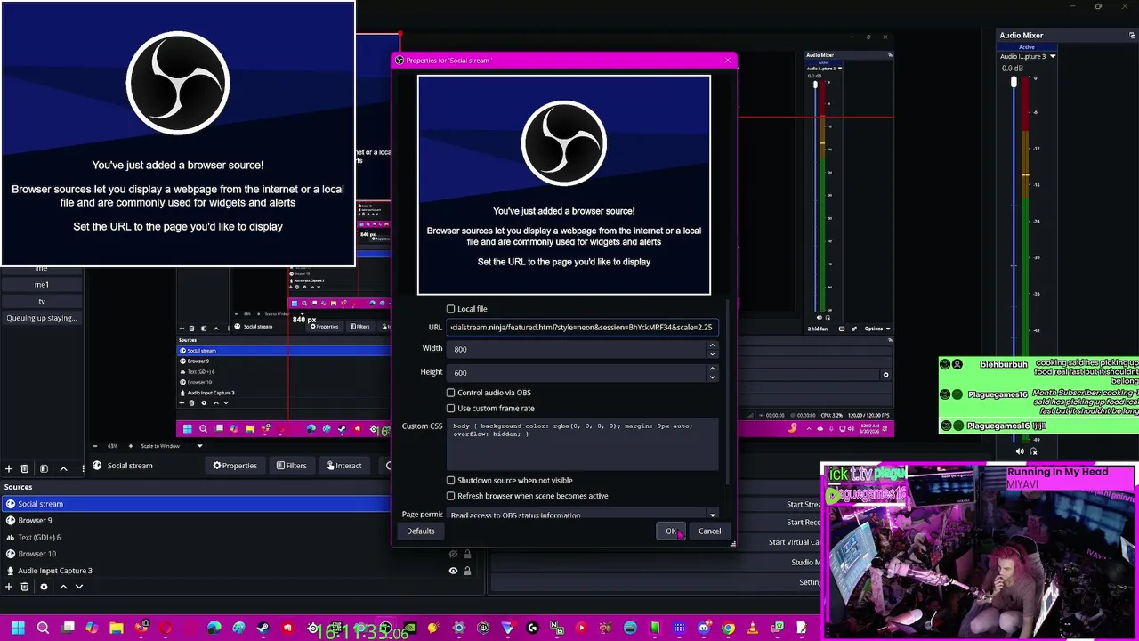Open scene filters icon in Scenes toolbar

[x=44, y=468]
